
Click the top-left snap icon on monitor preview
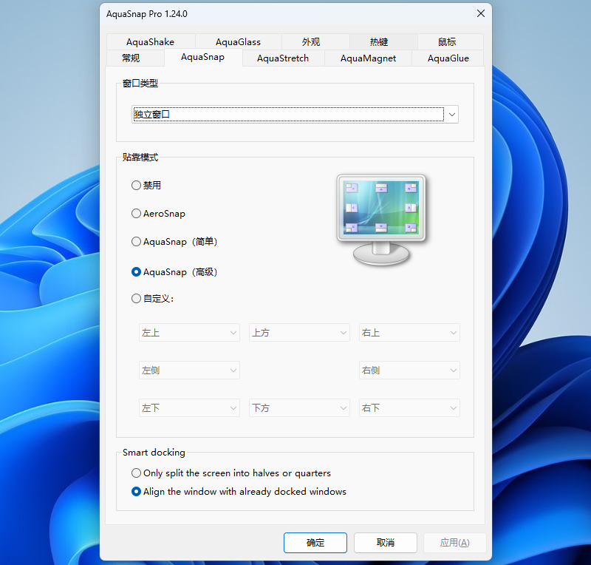(352, 188)
